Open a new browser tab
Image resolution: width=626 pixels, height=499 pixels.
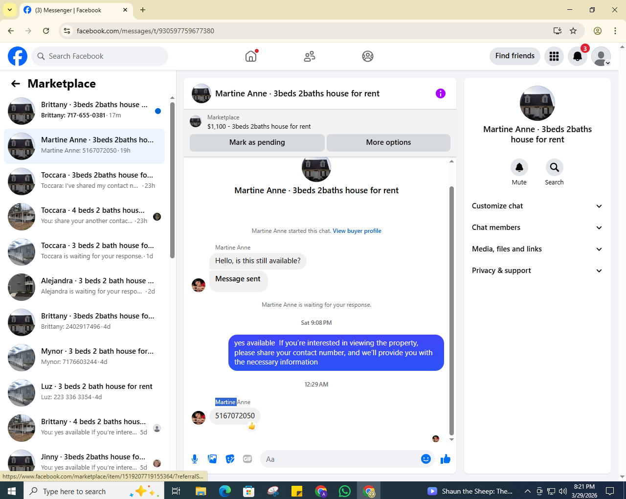pyautogui.click(x=143, y=10)
